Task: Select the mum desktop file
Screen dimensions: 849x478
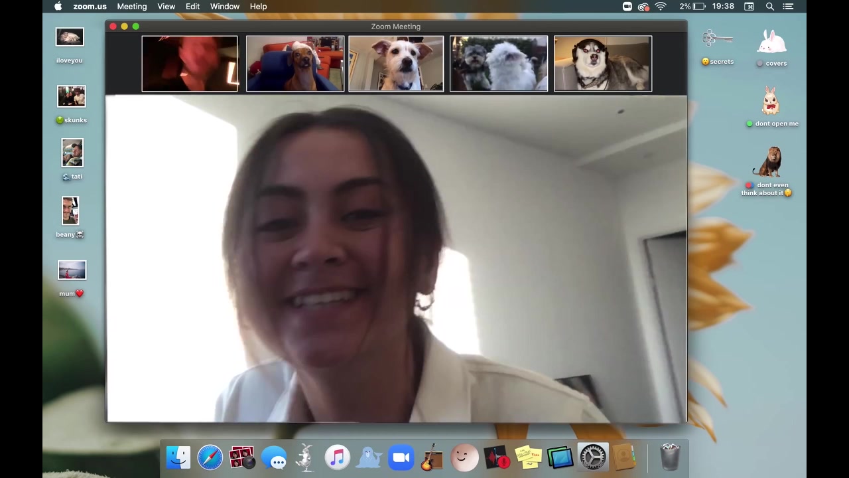Action: click(x=72, y=278)
